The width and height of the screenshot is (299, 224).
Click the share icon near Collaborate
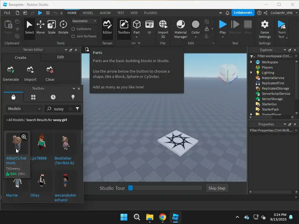click(265, 13)
